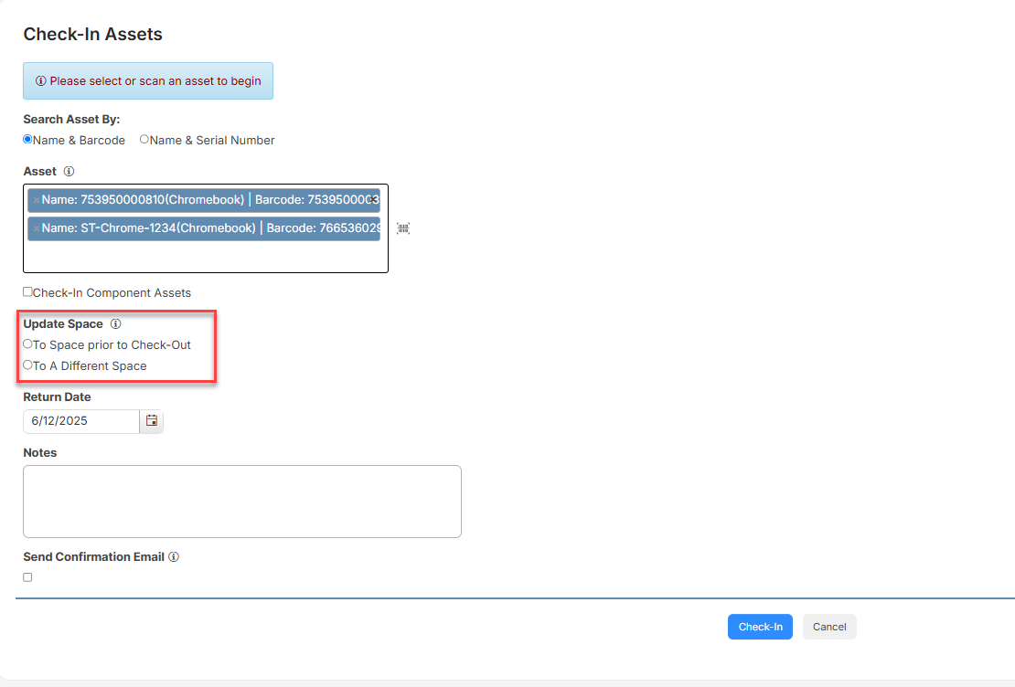Open the info tooltip next to Asset label

click(x=69, y=171)
